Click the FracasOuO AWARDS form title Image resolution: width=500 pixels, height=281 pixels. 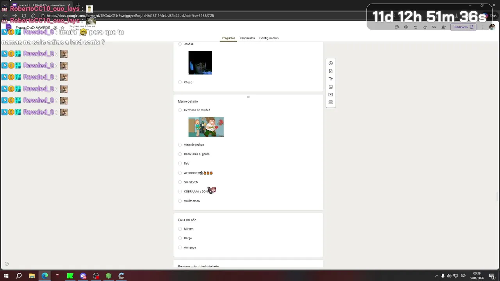[x=33, y=28]
